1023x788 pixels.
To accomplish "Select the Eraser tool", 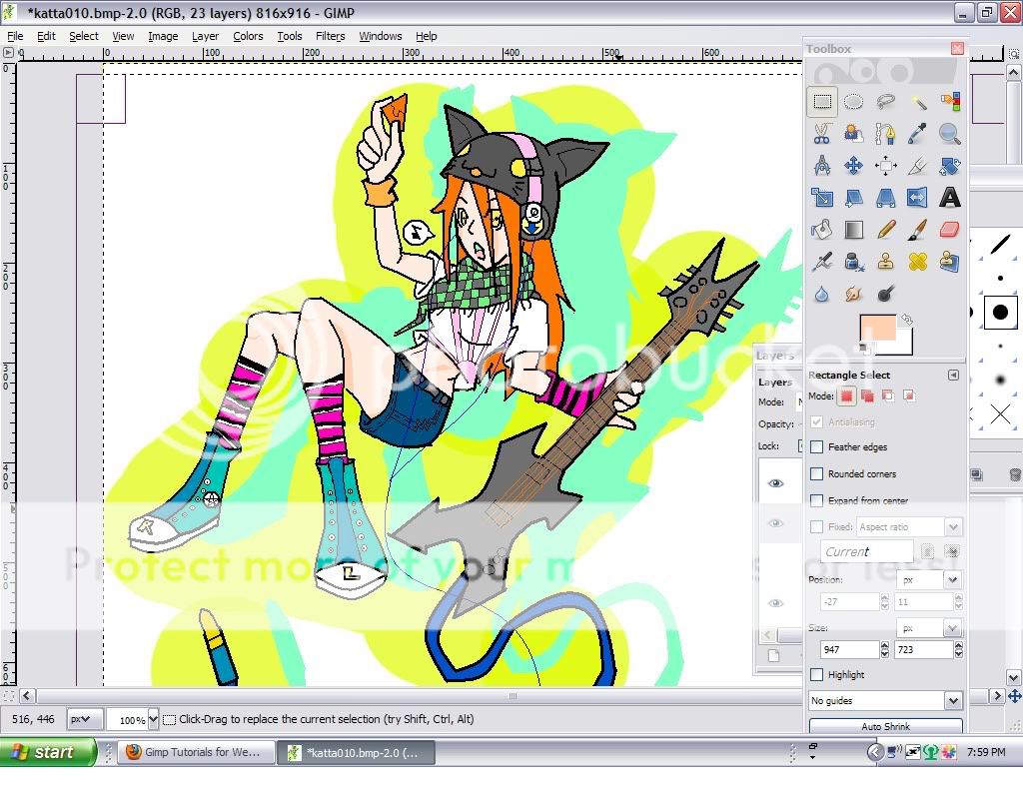I will click(950, 231).
